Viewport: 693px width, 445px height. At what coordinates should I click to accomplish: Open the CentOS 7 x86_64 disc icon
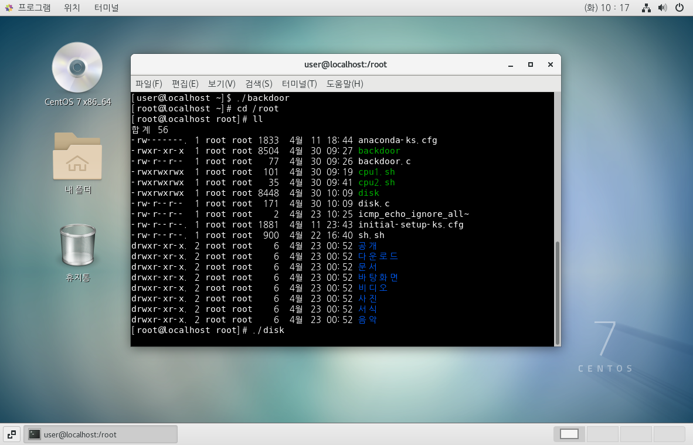click(77, 67)
